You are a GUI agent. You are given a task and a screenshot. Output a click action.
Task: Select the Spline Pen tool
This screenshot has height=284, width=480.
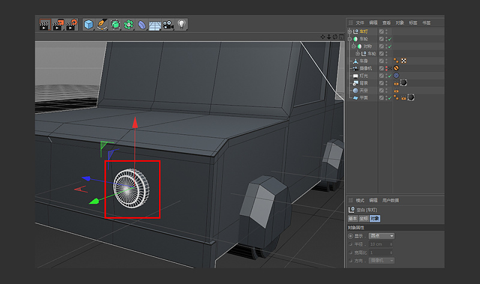(x=102, y=25)
